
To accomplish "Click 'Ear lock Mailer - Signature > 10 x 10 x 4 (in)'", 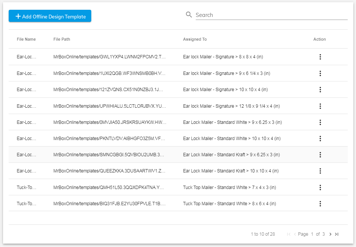I will coord(226,90).
